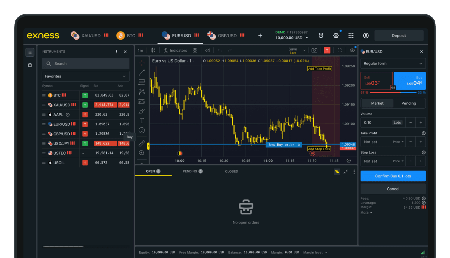Select the crosshair tool on the chart toolbar
The width and height of the screenshot is (450, 258).
(142, 63)
